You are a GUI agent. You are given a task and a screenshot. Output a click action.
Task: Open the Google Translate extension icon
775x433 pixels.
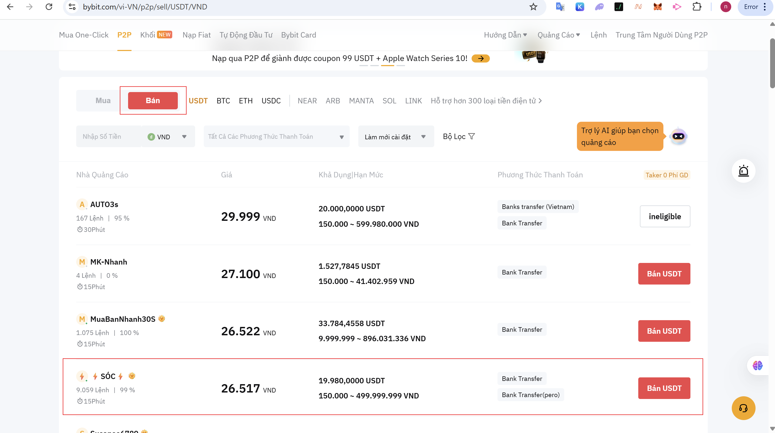tap(560, 6)
